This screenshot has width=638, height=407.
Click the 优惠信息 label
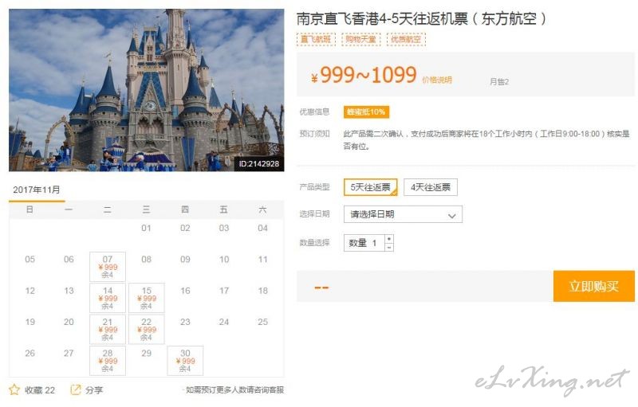pos(314,112)
